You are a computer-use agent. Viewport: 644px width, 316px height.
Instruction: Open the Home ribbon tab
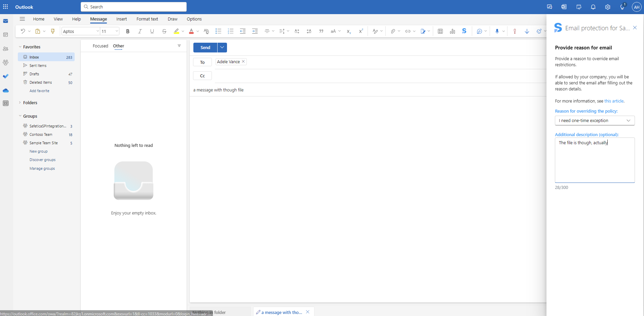(x=39, y=19)
